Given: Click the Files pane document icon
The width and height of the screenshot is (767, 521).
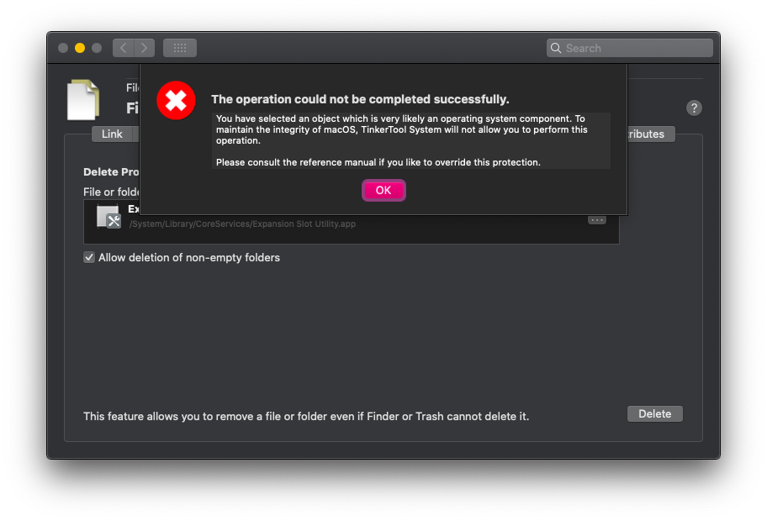Looking at the screenshot, I should click(83, 101).
